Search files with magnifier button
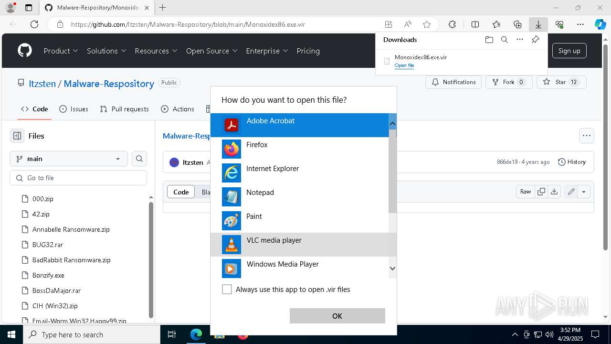This screenshot has height=344, width=611. 139,159
